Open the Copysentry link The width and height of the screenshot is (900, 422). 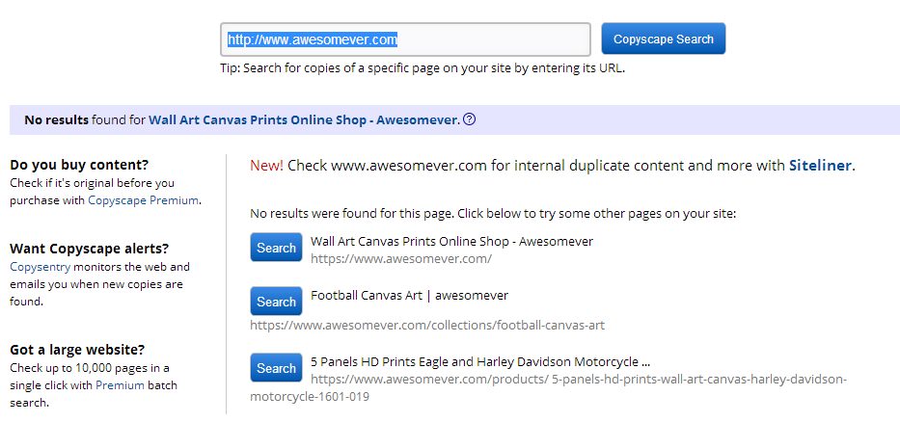(x=41, y=267)
